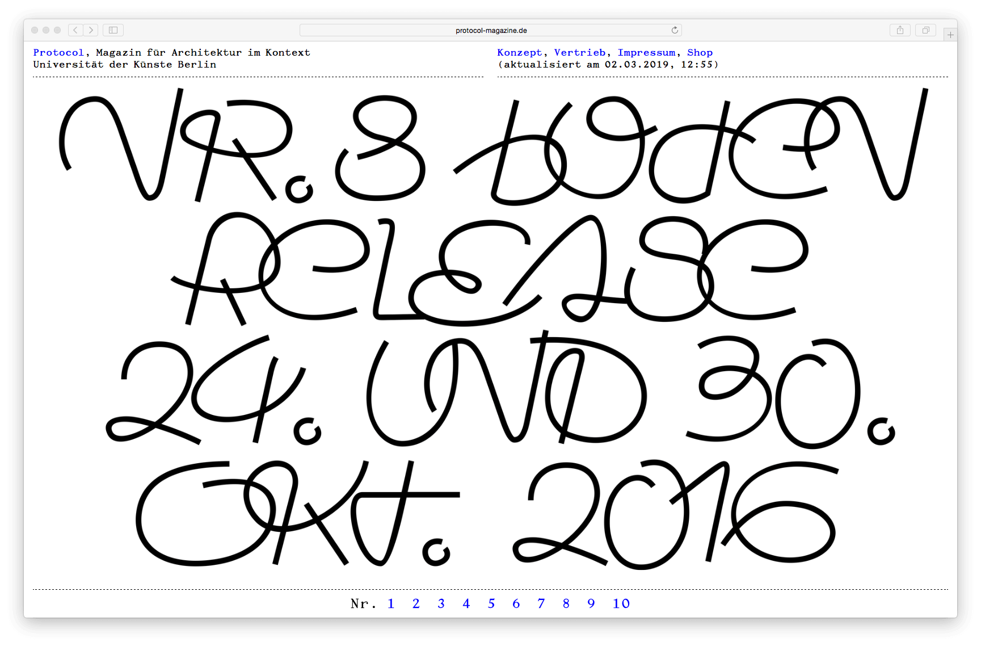Open the Shop link
This screenshot has width=981, height=646.
(x=700, y=52)
